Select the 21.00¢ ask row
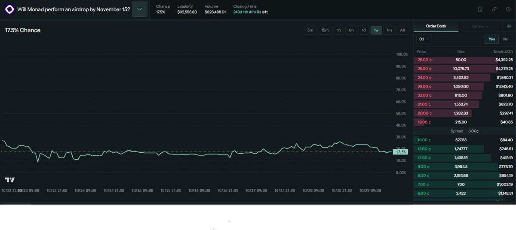Screen dimensions: 516x230 coord(464,104)
